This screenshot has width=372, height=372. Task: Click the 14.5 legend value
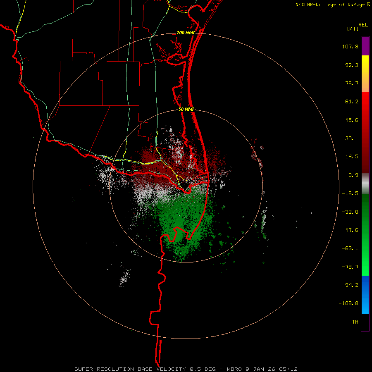pos(352,157)
